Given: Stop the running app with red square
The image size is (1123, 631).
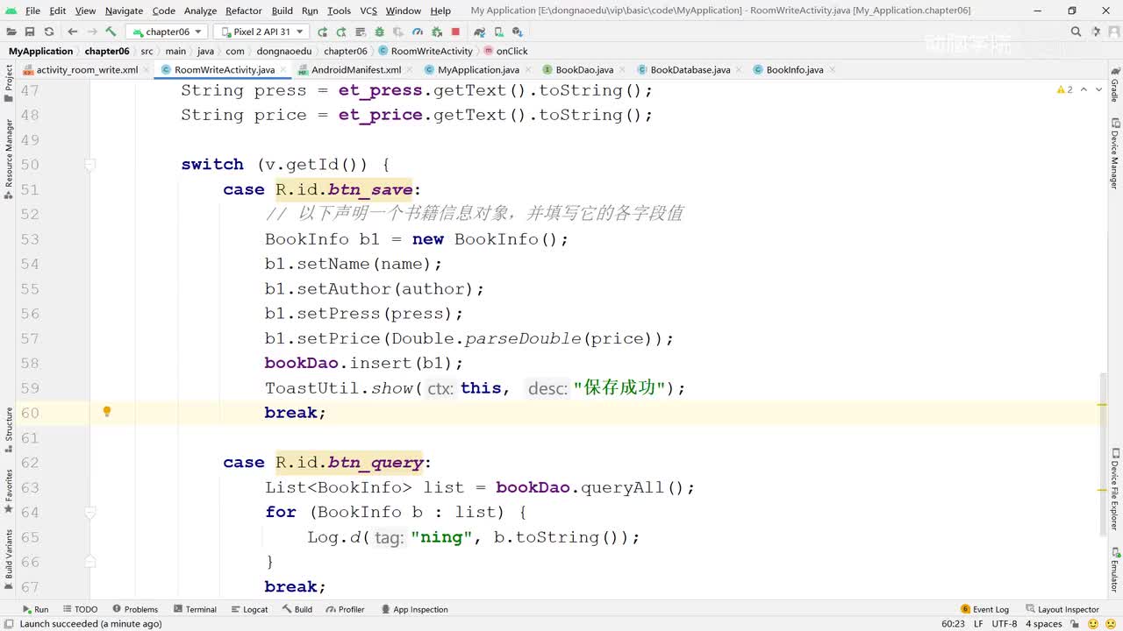Looking at the screenshot, I should point(455,32).
